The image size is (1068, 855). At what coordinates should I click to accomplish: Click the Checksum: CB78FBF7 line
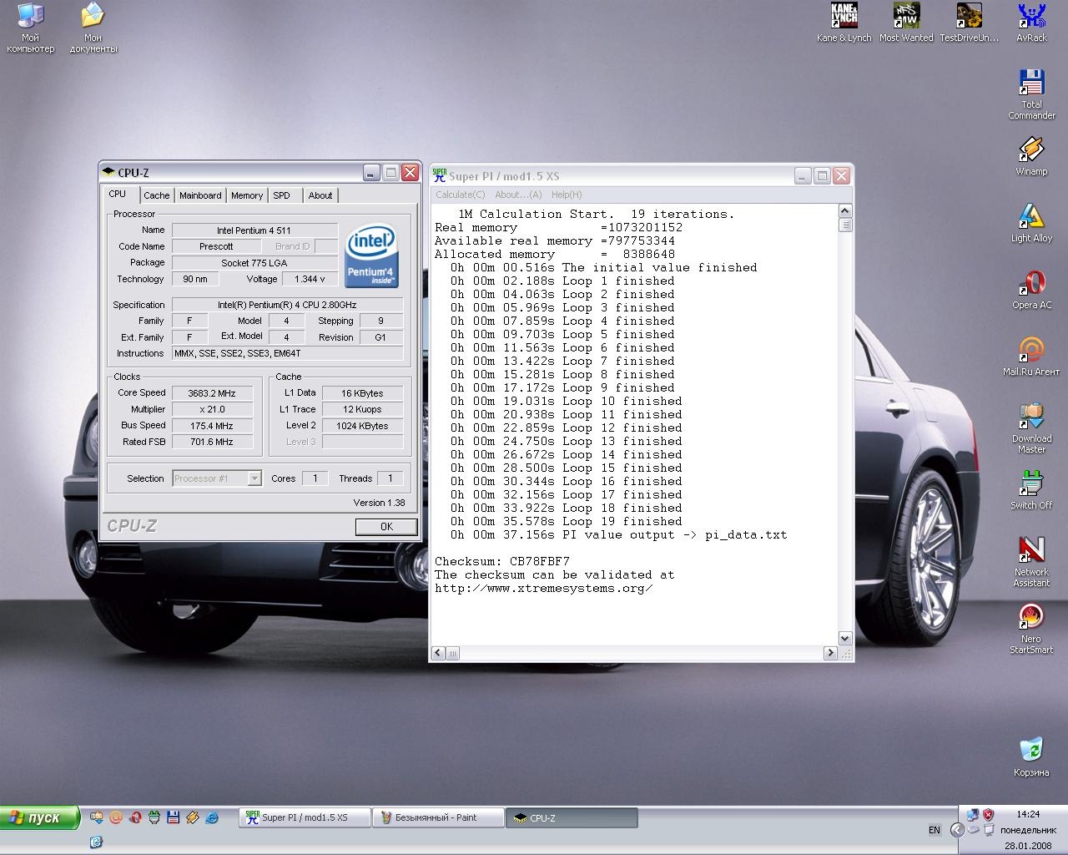coord(502,561)
